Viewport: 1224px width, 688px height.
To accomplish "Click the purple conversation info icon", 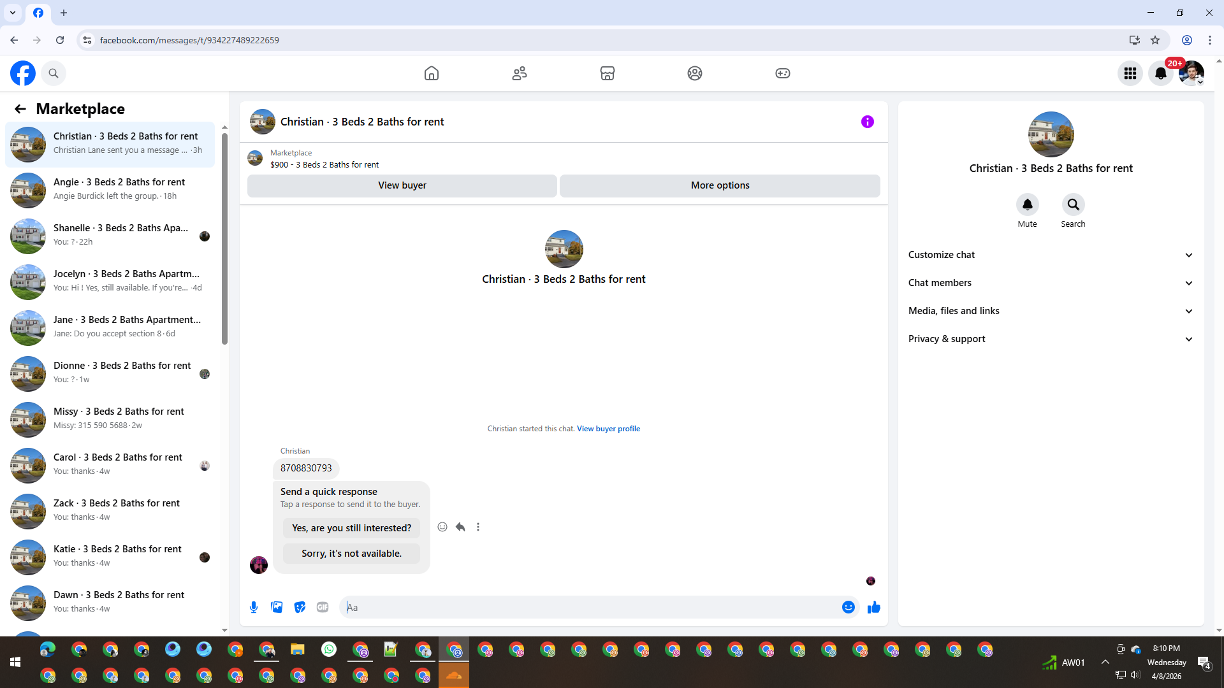I will (x=867, y=122).
